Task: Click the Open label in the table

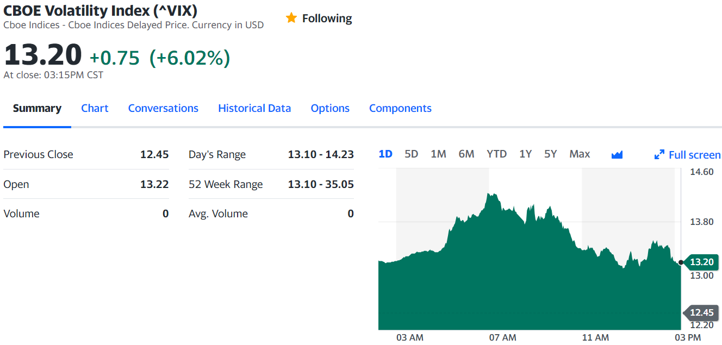Action: [x=16, y=184]
